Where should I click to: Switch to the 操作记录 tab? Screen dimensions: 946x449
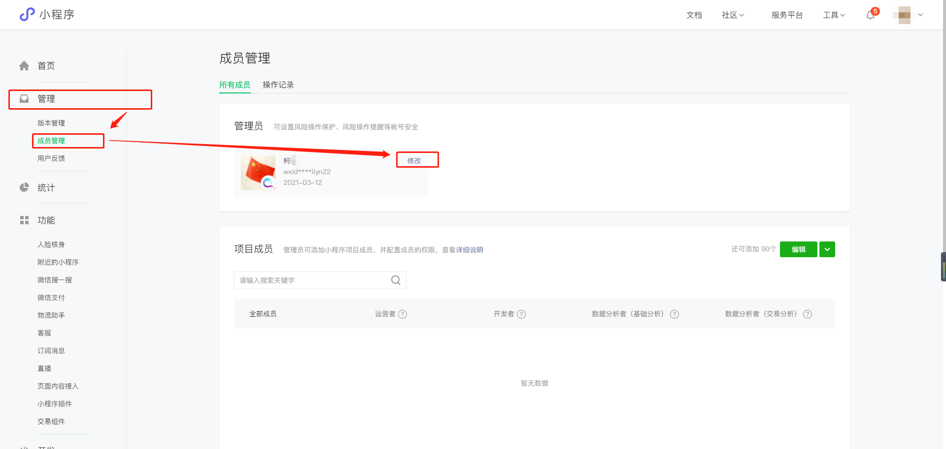point(278,85)
